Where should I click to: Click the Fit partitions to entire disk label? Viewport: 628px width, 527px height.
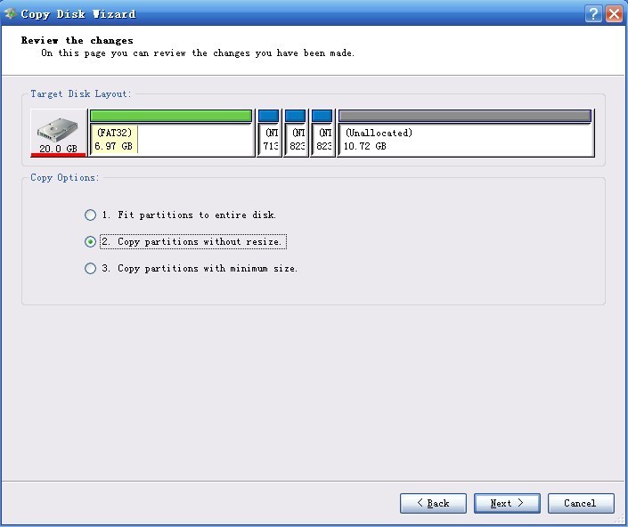(x=189, y=215)
